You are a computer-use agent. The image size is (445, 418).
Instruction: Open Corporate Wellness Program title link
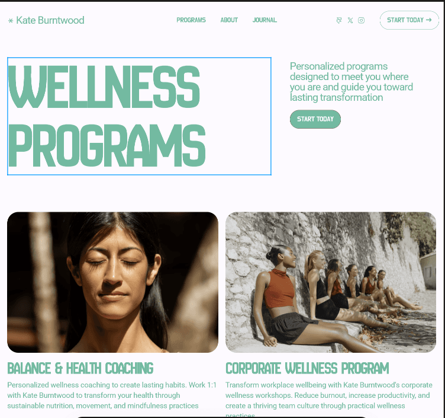coord(307,368)
